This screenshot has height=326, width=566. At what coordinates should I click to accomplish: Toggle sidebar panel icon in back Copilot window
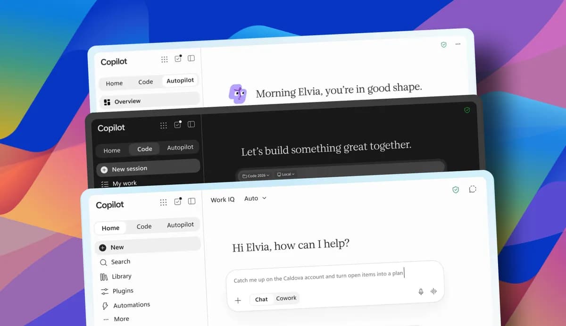[x=191, y=58]
